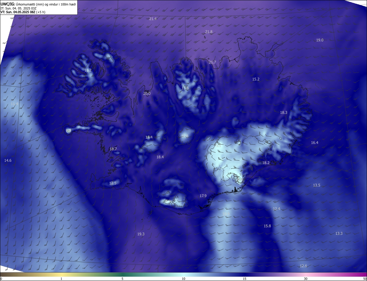Click the value 19.0 on the map
The height and width of the screenshot is (281, 367).
[x=320, y=40]
